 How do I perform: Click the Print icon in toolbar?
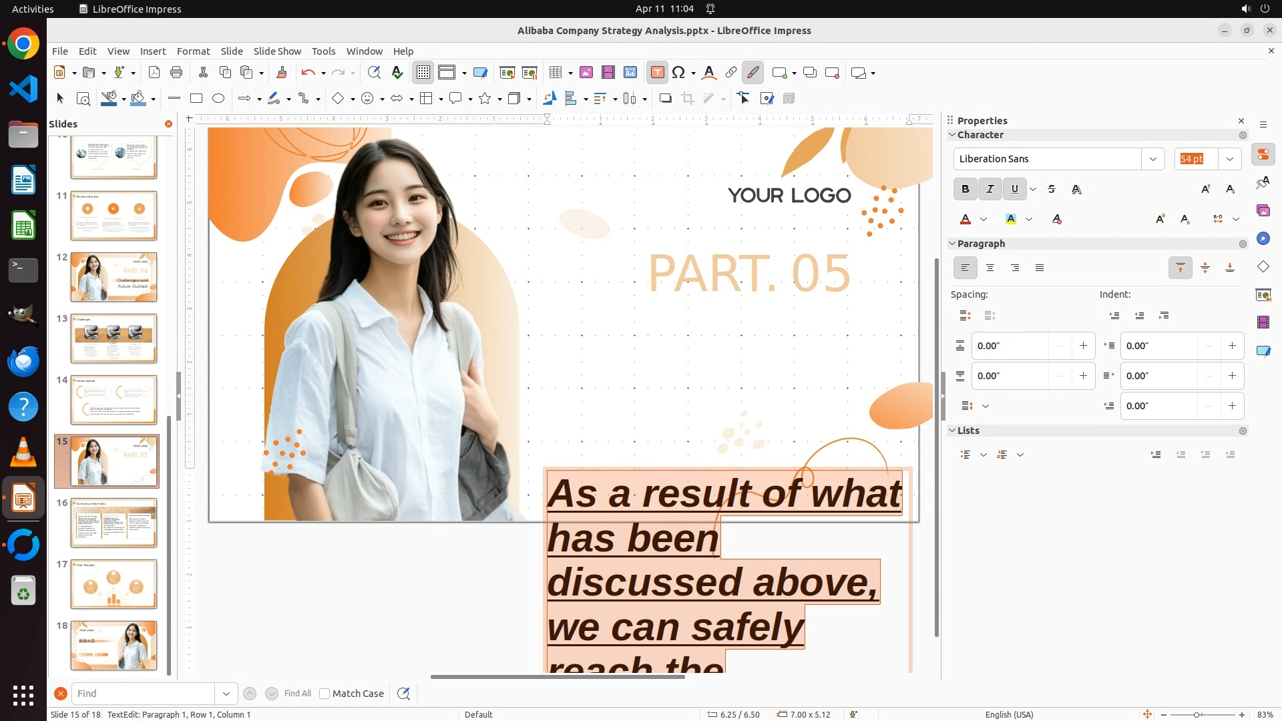[176, 73]
